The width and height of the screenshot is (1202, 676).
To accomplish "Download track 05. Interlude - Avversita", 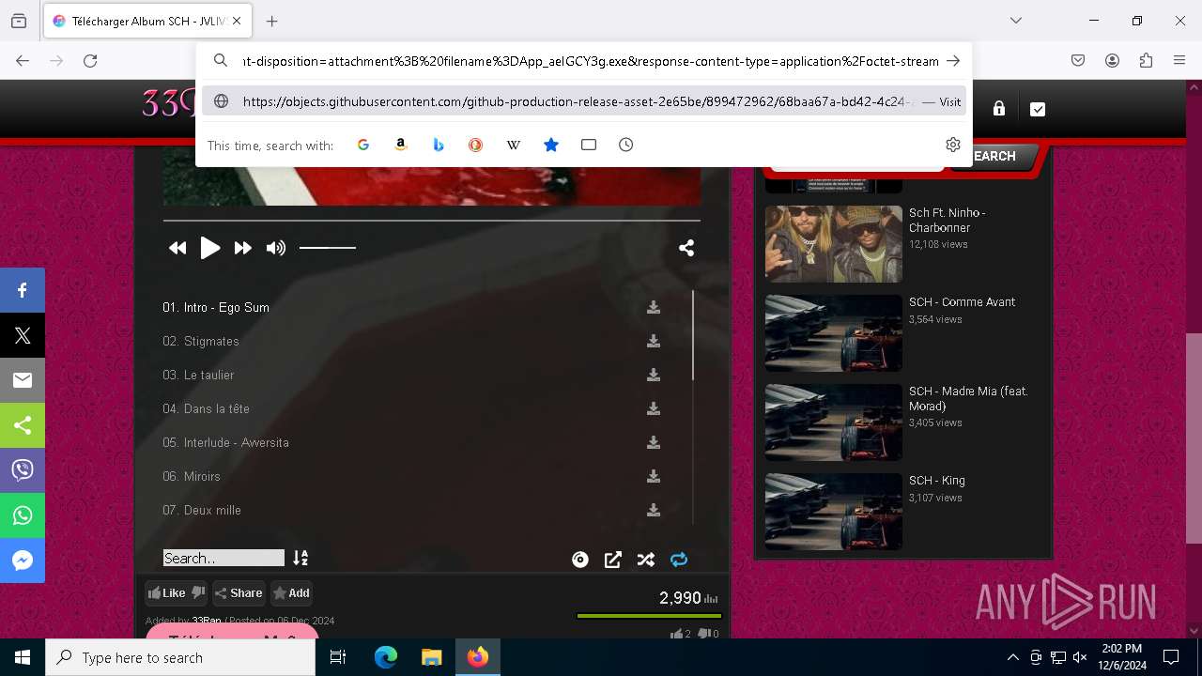I will click(654, 442).
